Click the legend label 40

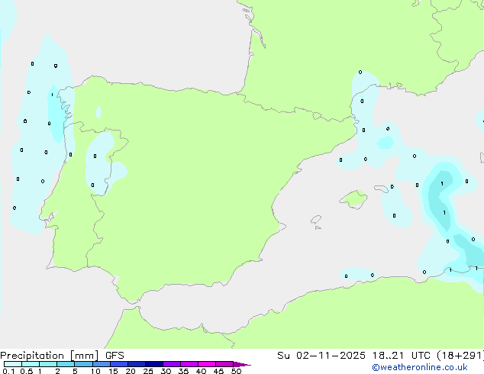201,371
